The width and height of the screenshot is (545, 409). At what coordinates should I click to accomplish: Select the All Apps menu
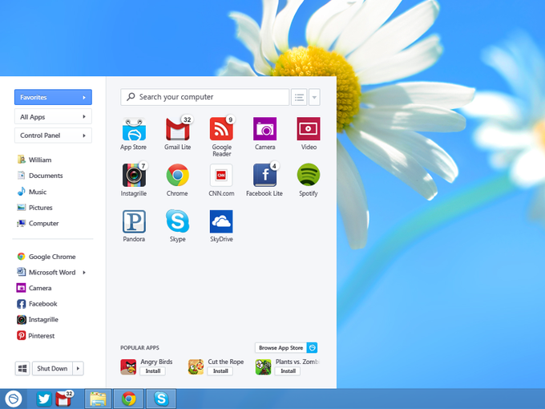pyautogui.click(x=53, y=116)
